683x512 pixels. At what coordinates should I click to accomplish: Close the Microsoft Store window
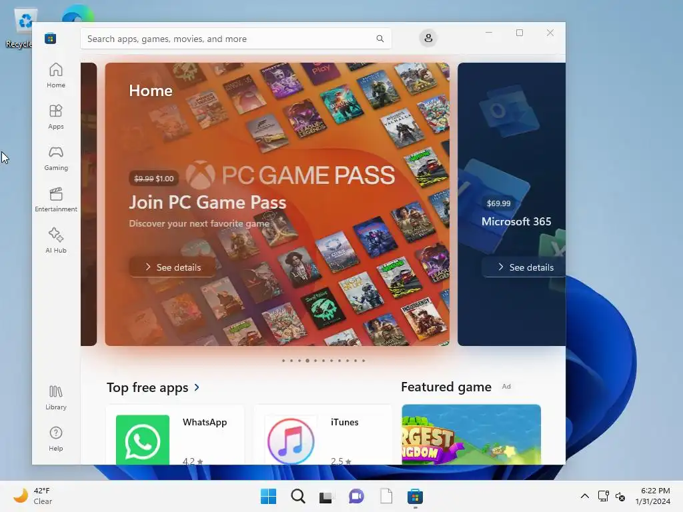550,33
